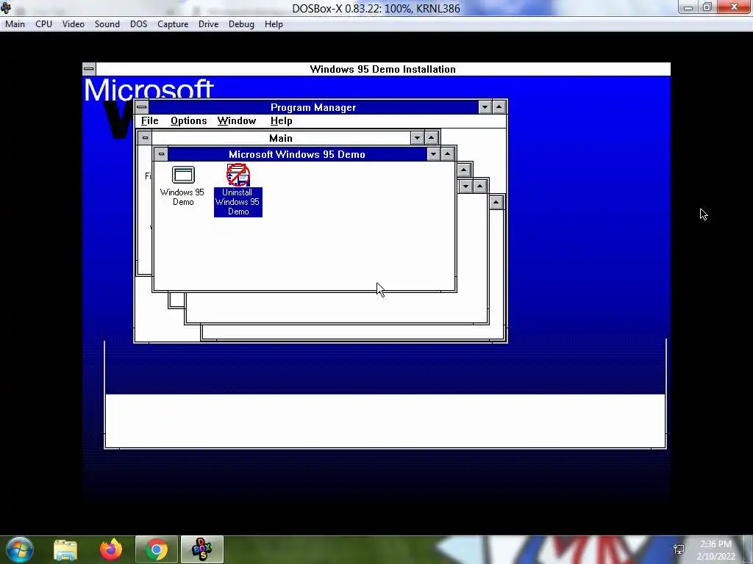Viewport: 753px width, 564px height.
Task: Open Windows Explorer from the taskbar
Action: click(65, 549)
